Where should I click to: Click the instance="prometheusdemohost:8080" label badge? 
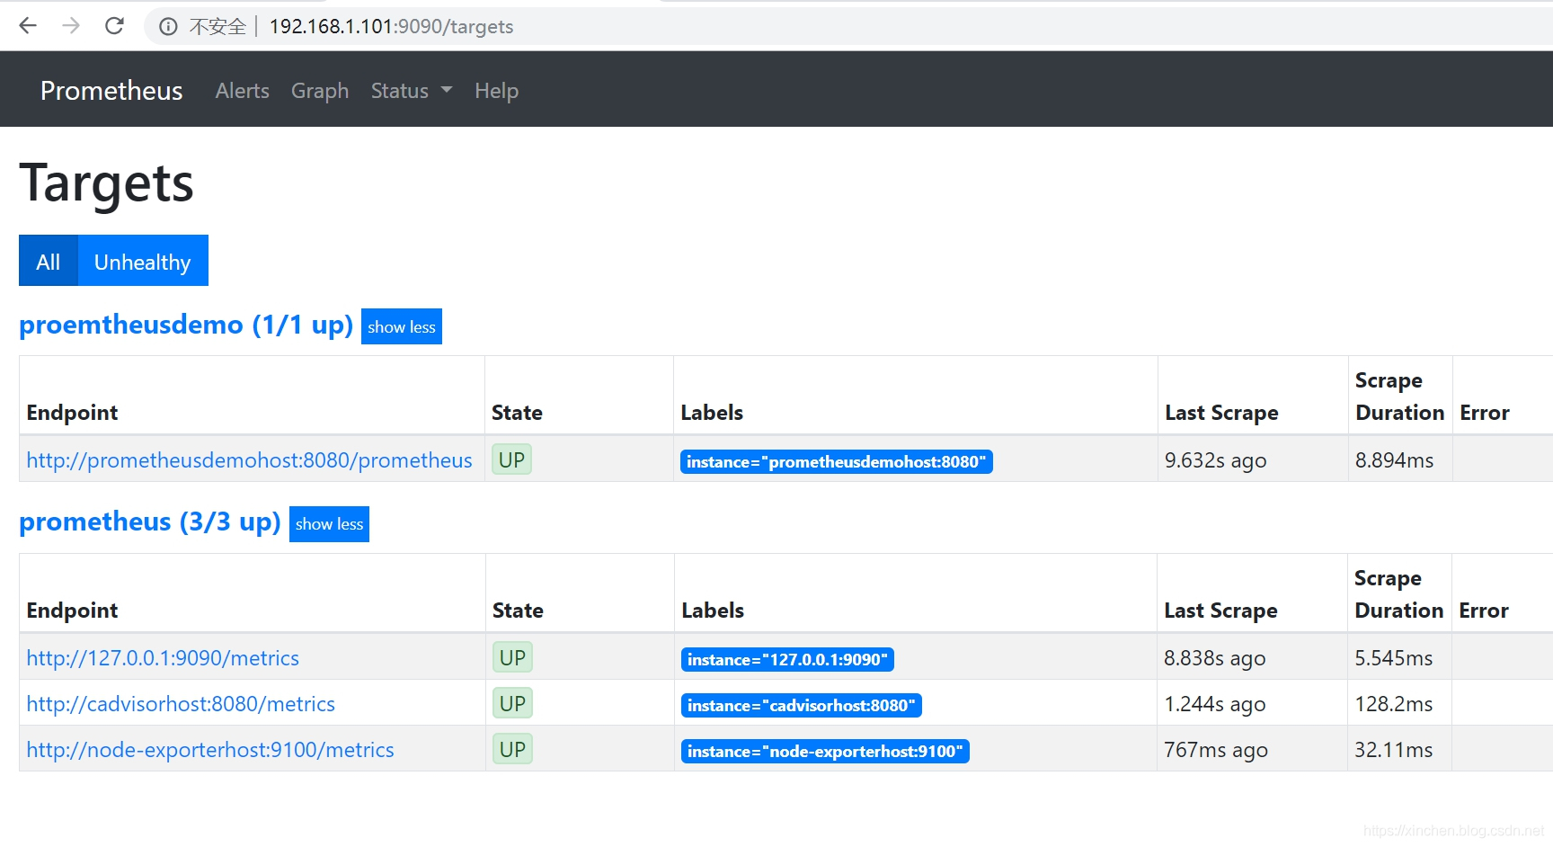coord(837,461)
